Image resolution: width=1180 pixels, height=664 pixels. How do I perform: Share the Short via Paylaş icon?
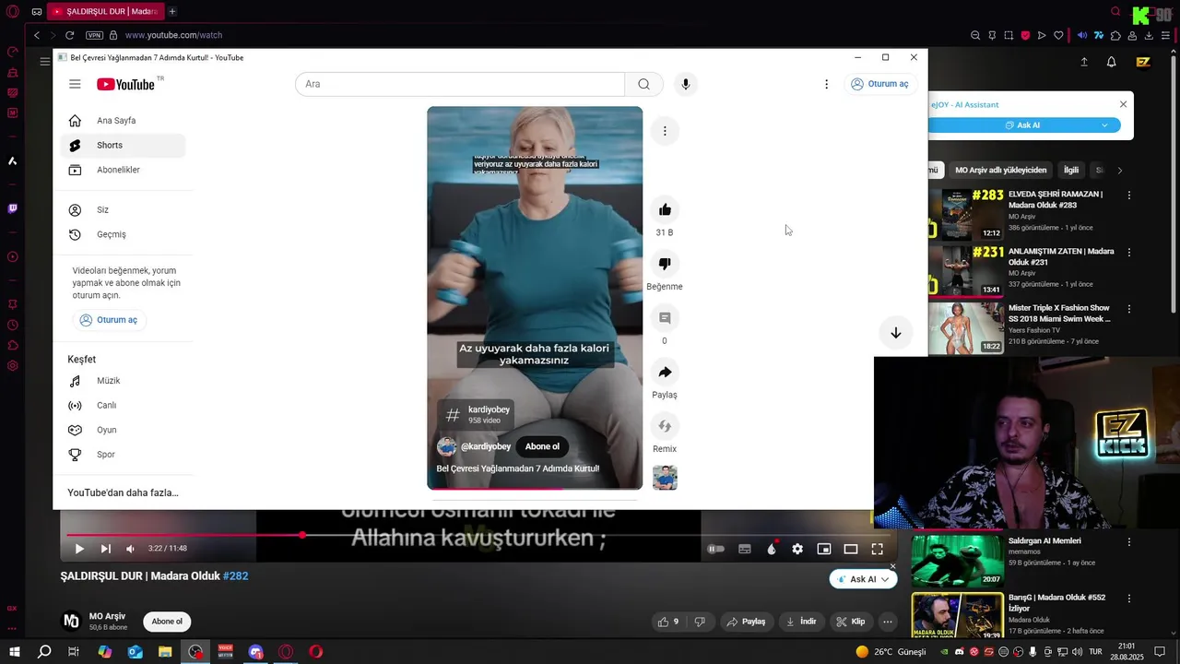pos(665,372)
